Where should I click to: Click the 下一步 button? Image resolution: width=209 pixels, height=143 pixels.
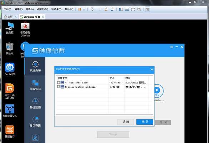click(x=113, y=134)
